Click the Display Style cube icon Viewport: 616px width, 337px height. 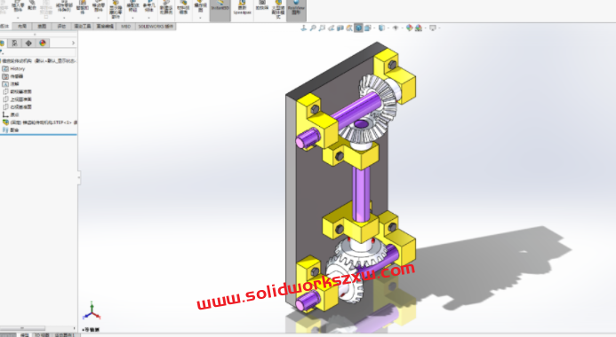381,27
